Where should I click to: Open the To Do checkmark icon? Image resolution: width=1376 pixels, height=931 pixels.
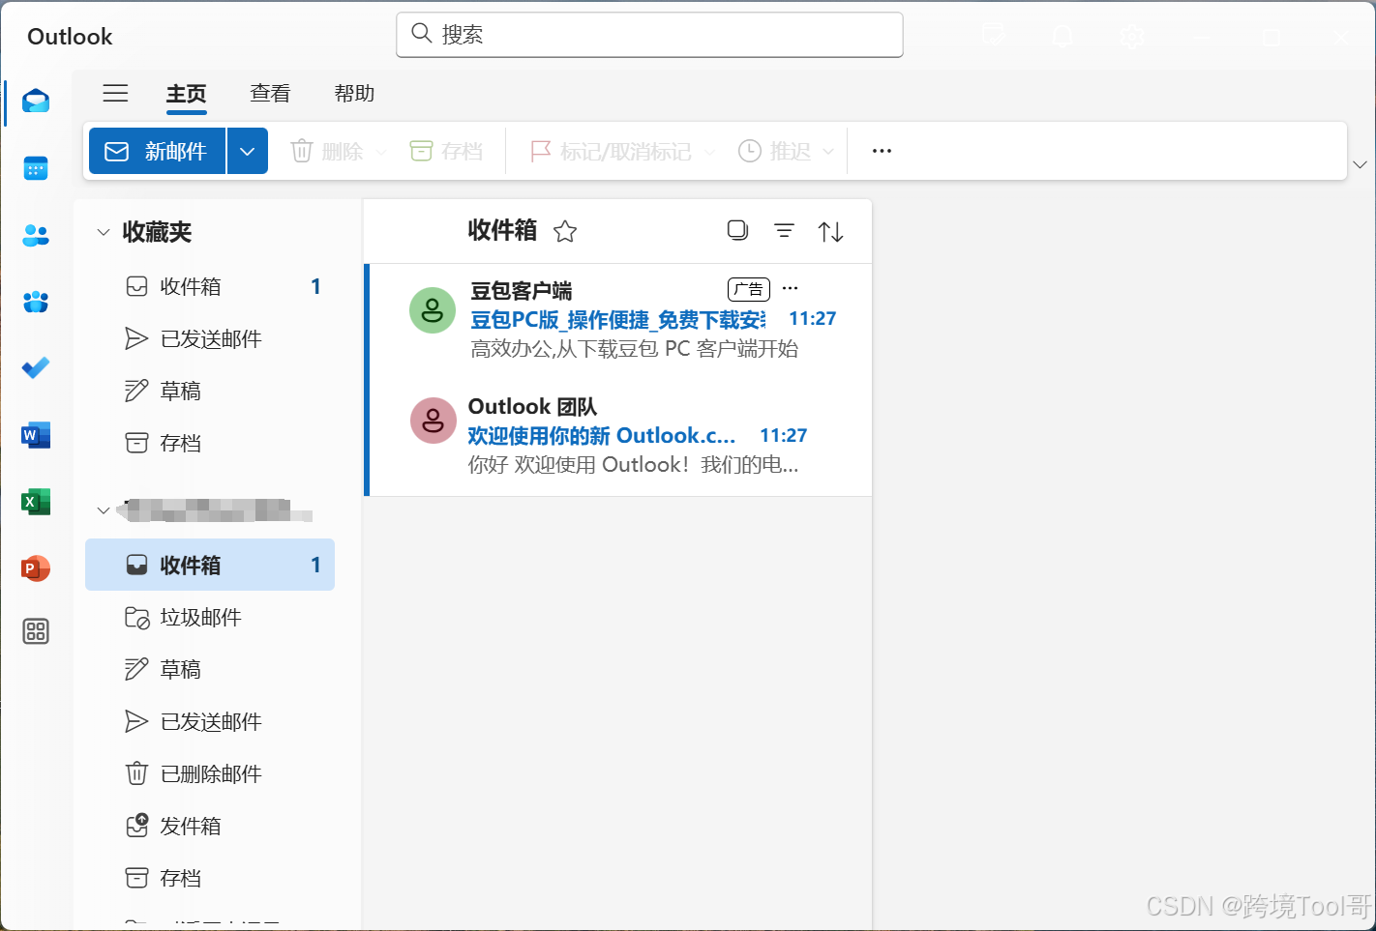click(x=36, y=368)
